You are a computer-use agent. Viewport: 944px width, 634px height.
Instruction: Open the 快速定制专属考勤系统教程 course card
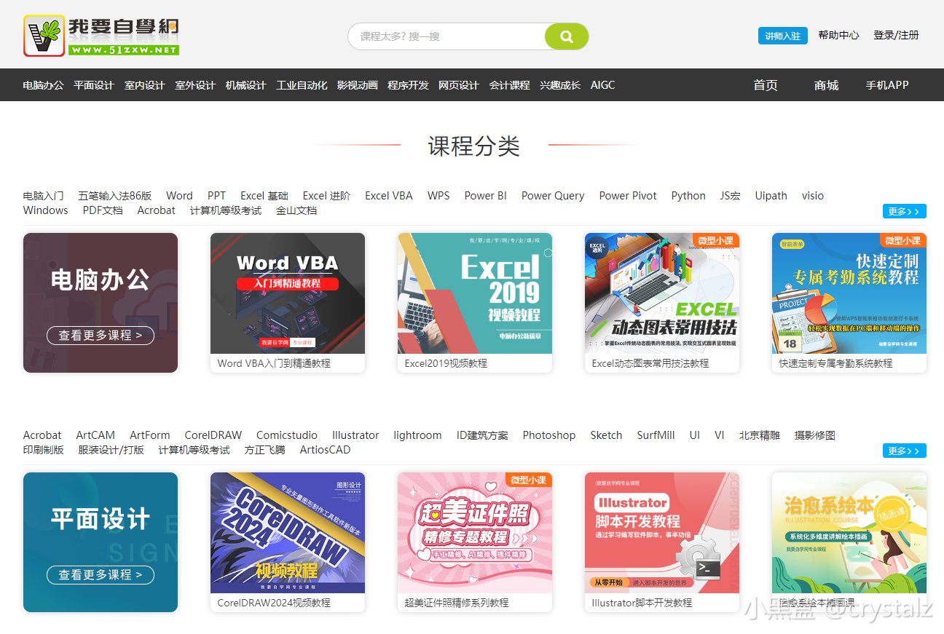[849, 293]
